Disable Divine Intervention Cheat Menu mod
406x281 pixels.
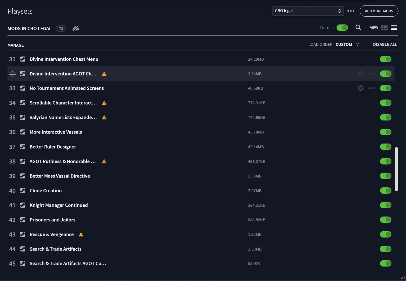tap(385, 59)
